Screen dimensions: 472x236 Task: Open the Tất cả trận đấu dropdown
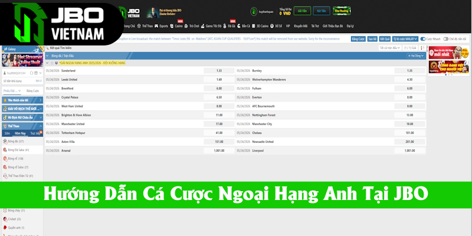390,48
